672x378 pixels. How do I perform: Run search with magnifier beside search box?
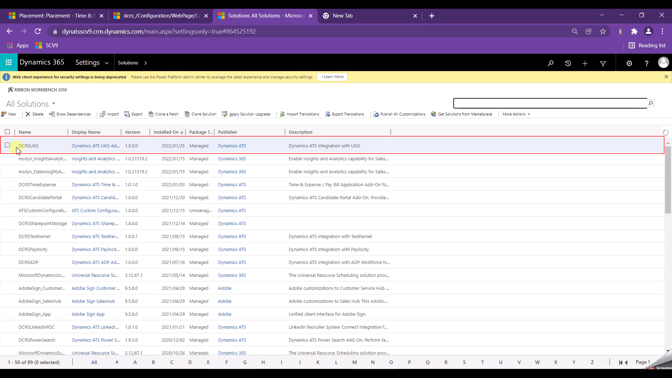651,103
